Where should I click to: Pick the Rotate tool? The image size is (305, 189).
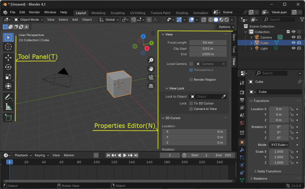8,67
